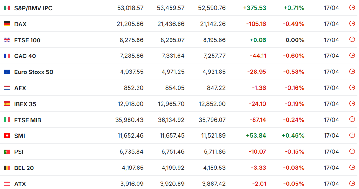This screenshot has width=359, height=189.
Task: Open the Euro Stoxx 50 link
Action: [x=34, y=72]
